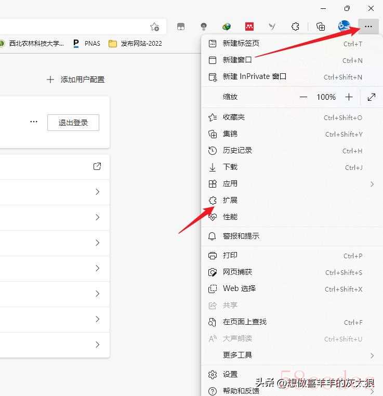This screenshot has width=383, height=396.
Task: Open the PNAS bookmark
Action: point(87,44)
